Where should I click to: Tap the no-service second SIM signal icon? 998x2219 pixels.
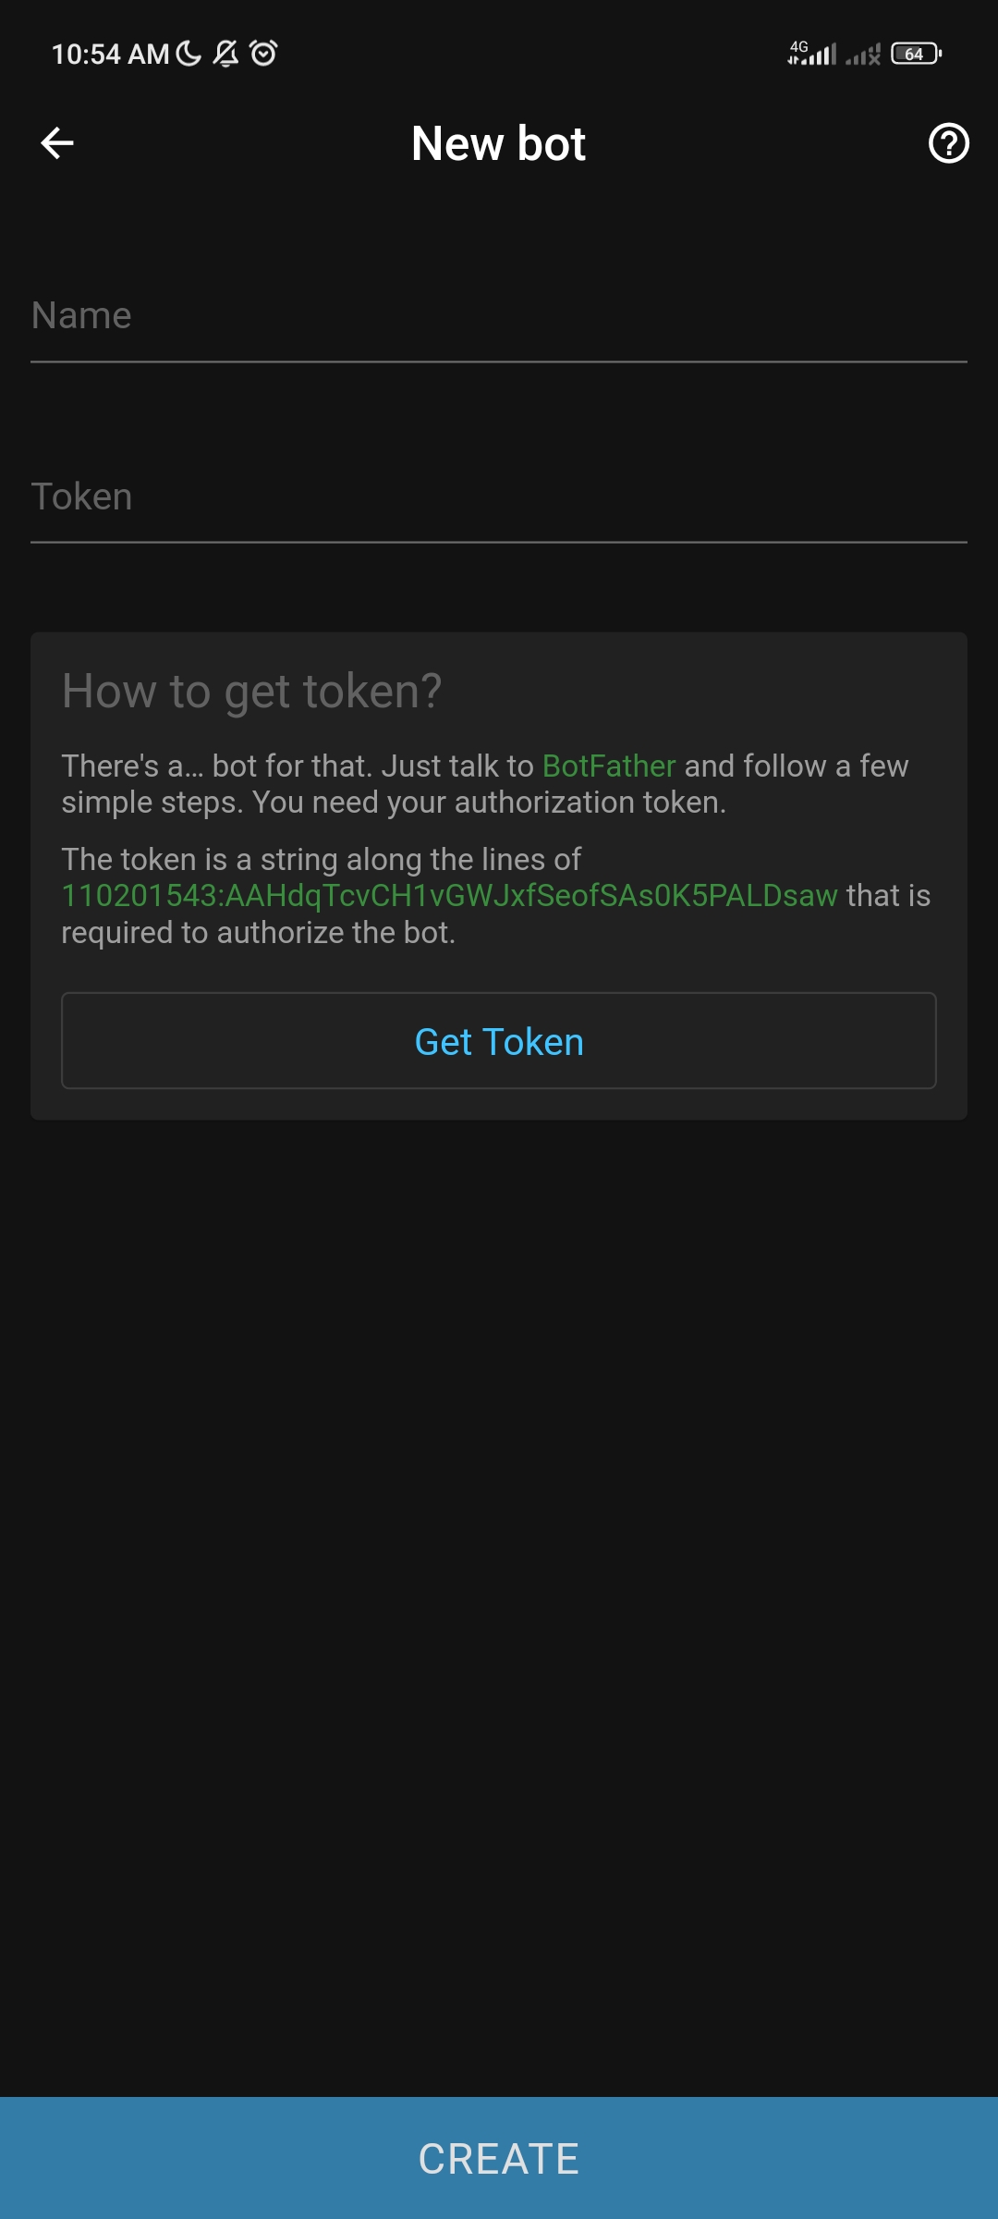[863, 55]
